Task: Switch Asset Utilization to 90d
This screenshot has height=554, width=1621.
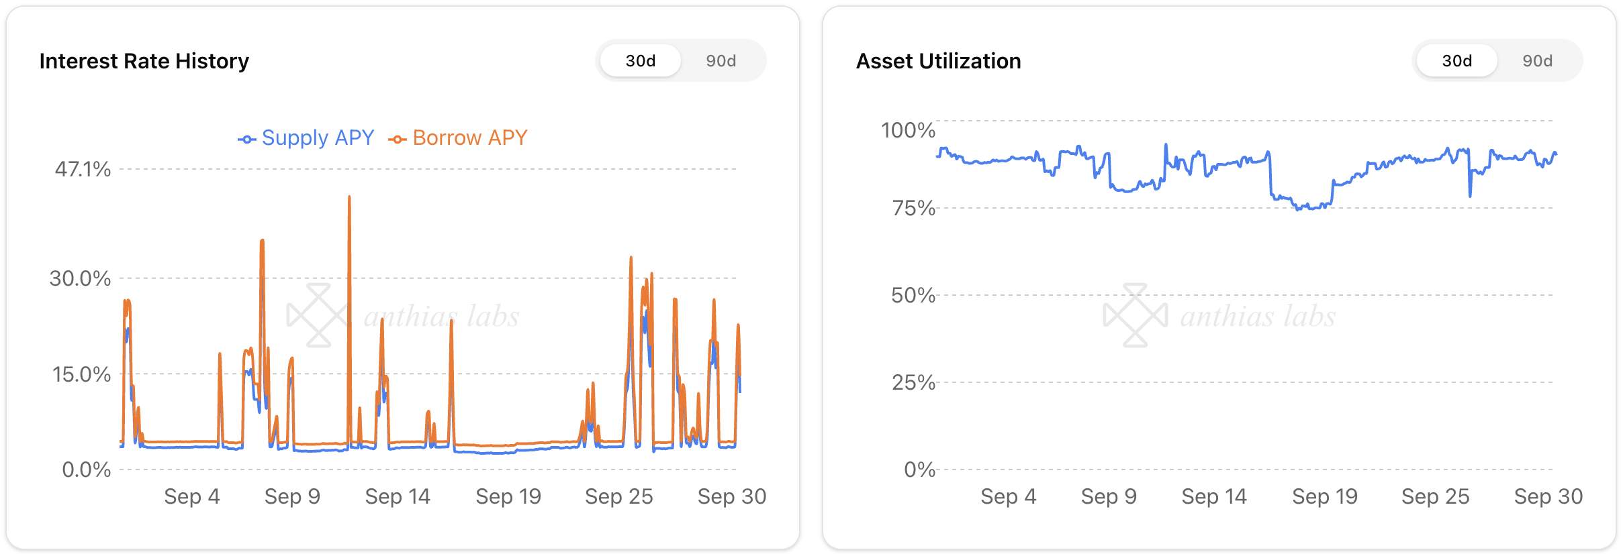Action: pos(1537,61)
